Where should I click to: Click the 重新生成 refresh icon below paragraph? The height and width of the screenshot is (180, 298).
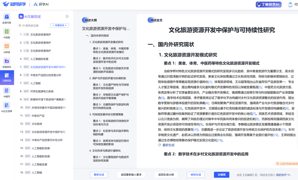point(159,145)
